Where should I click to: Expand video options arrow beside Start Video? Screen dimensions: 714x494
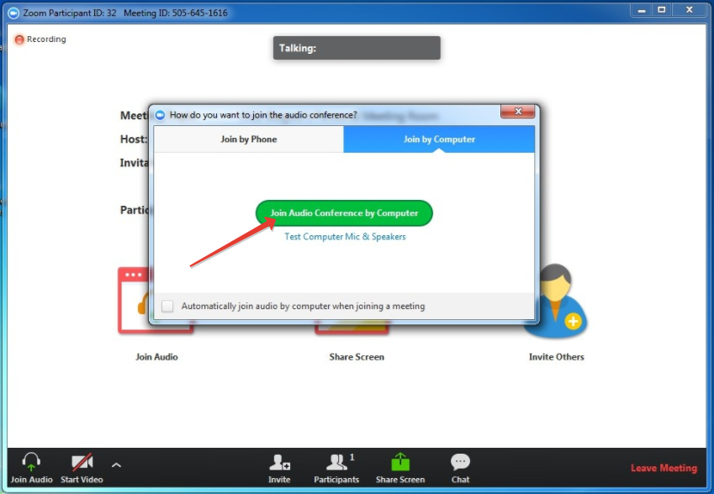coord(116,465)
